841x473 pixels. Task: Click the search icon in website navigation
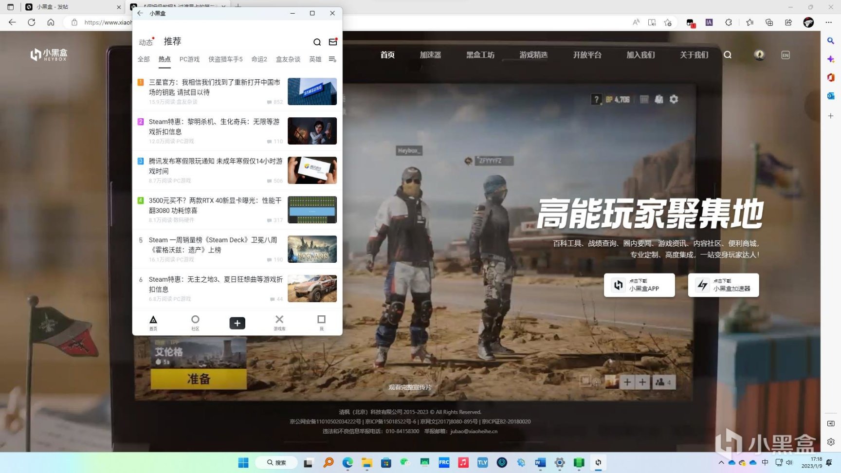(x=728, y=55)
